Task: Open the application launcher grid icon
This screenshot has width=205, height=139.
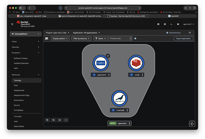Action: point(158,24)
